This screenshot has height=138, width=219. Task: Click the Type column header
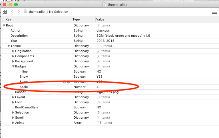(76, 20)
